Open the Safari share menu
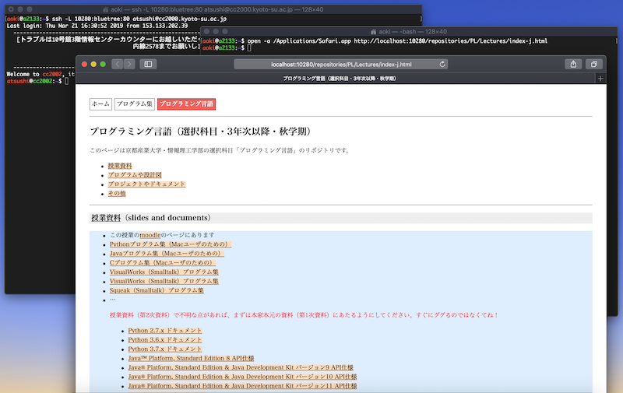This screenshot has height=393, width=623. coord(573,64)
